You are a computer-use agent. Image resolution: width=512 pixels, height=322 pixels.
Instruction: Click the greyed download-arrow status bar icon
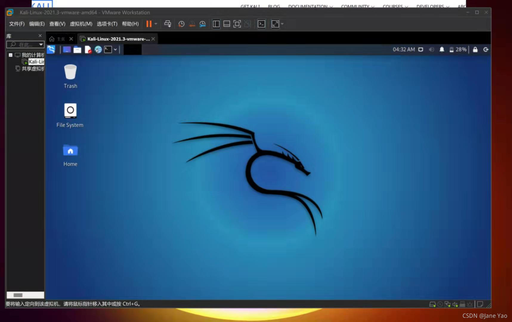[470, 304]
